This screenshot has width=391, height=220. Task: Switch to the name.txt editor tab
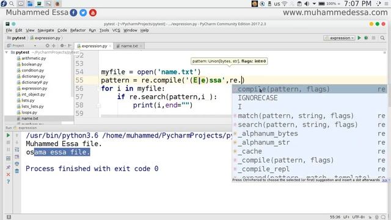(x=129, y=46)
